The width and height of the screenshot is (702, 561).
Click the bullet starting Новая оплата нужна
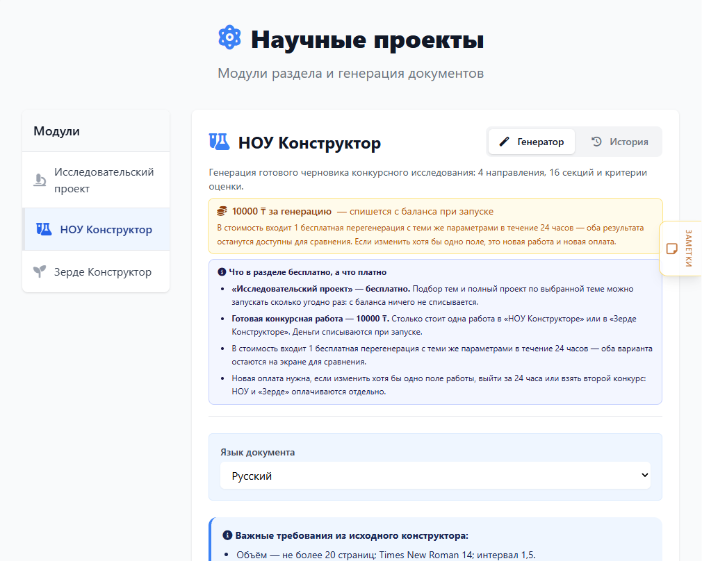tap(439, 385)
